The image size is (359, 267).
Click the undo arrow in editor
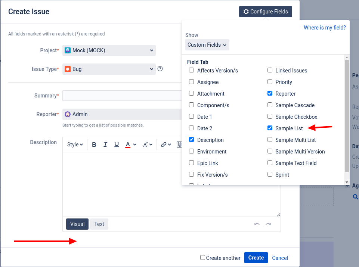pyautogui.click(x=257, y=224)
